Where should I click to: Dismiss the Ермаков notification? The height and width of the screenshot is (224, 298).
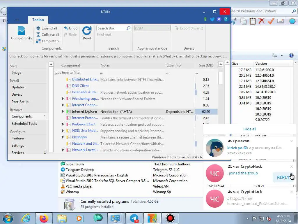tap(292, 141)
